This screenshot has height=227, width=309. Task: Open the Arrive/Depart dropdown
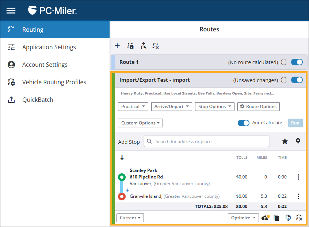tap(171, 107)
